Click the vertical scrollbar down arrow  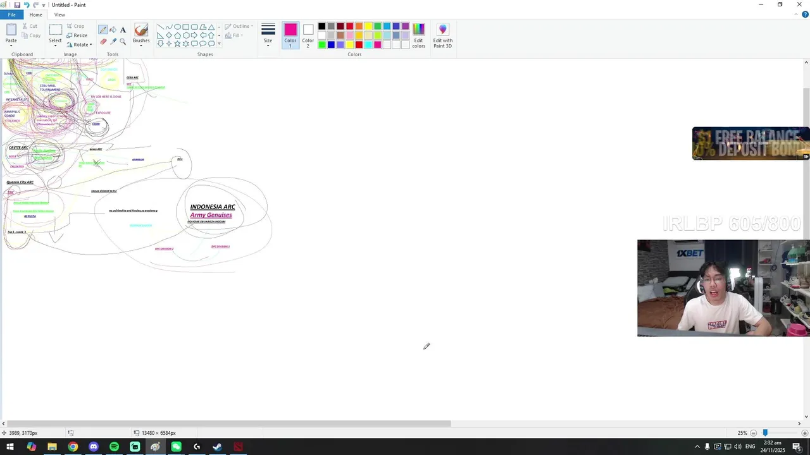click(806, 415)
